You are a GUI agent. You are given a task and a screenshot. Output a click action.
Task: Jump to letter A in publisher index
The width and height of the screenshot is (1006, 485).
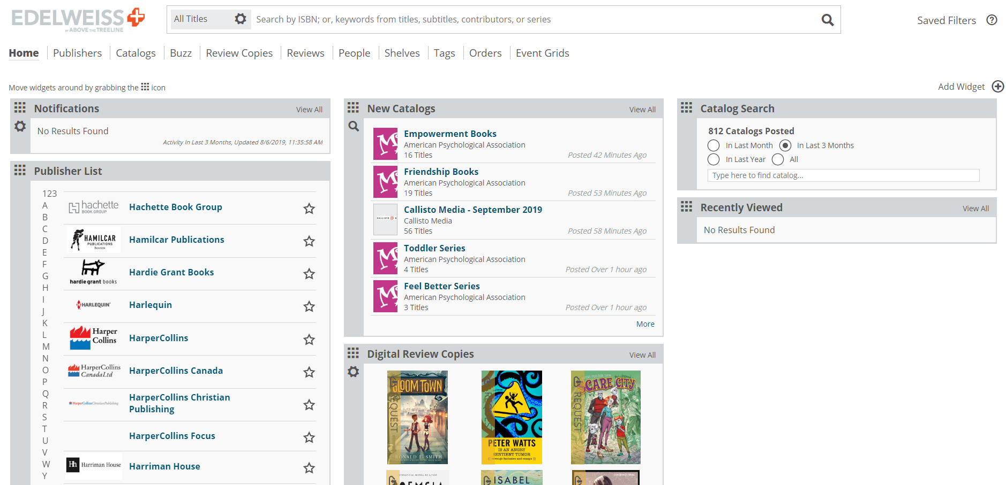pyautogui.click(x=45, y=205)
